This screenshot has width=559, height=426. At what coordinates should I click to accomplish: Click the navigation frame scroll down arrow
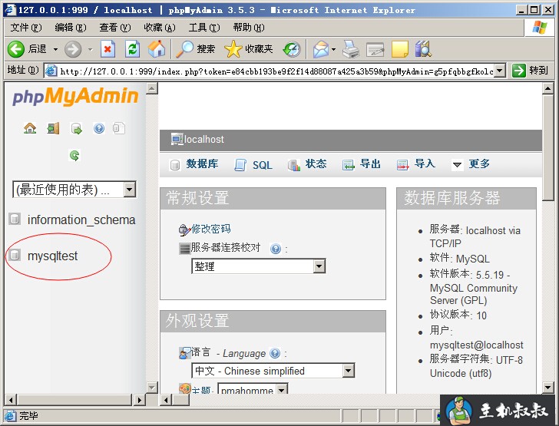pyautogui.click(x=151, y=388)
